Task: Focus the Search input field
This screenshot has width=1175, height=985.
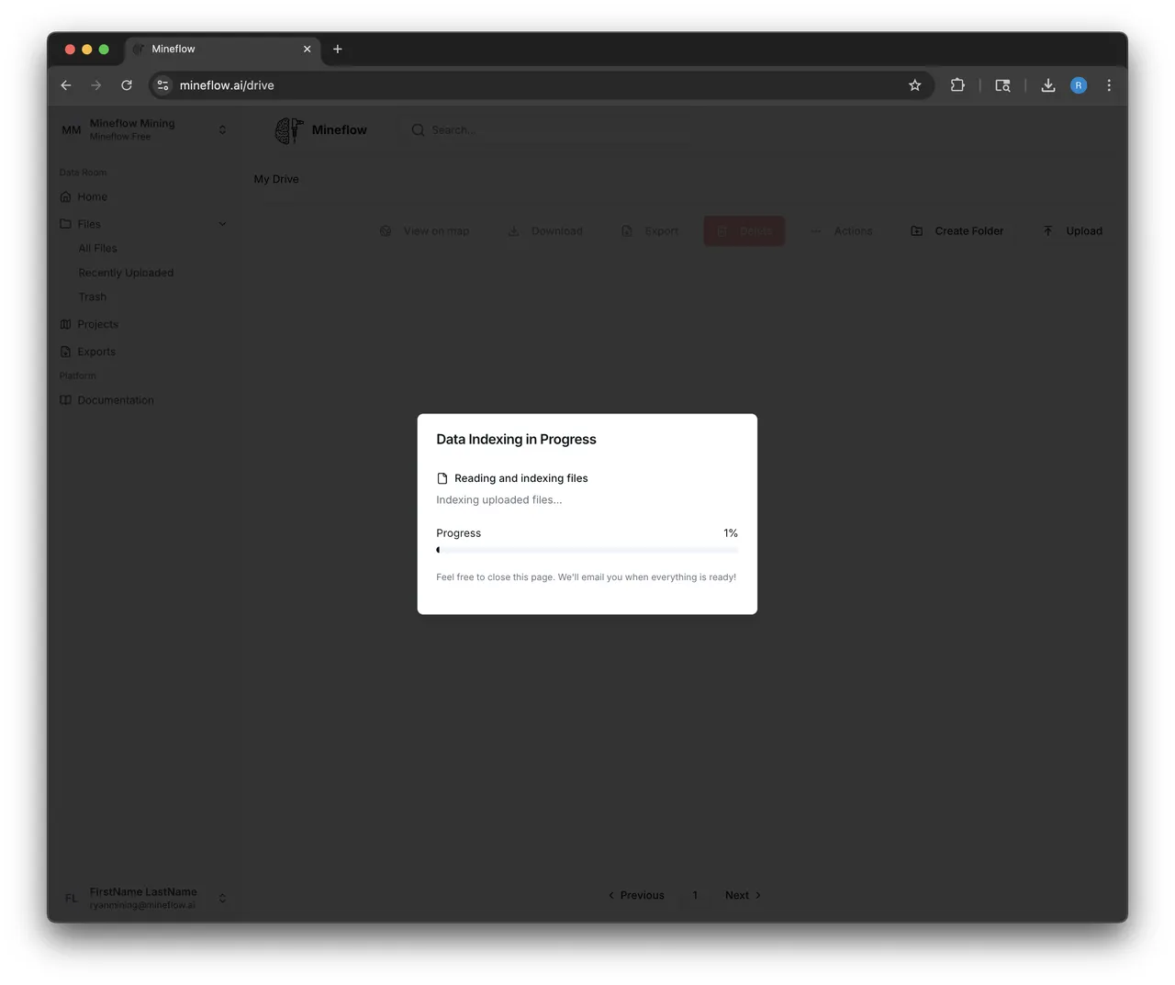Action: [551, 130]
